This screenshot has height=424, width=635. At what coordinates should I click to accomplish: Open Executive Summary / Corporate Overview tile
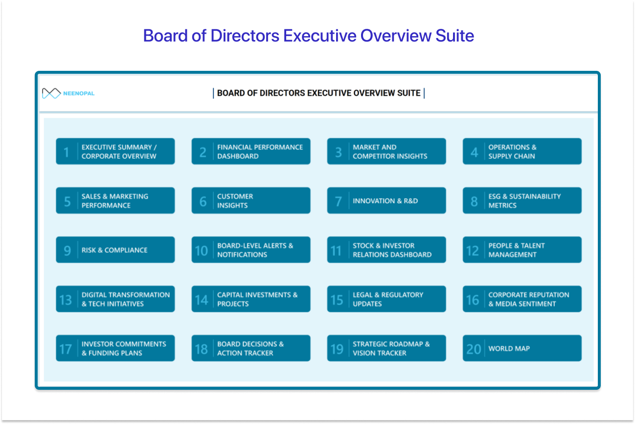coord(115,151)
